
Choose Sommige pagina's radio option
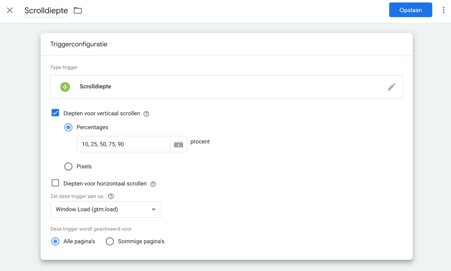110,241
